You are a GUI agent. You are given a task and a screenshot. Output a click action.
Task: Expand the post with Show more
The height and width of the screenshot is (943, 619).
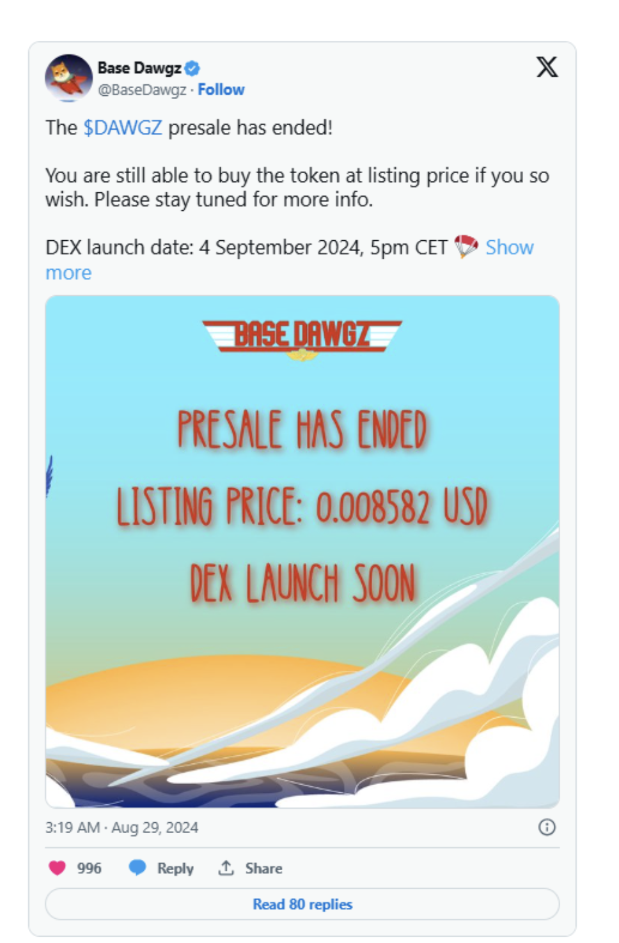pyautogui.click(x=509, y=247)
